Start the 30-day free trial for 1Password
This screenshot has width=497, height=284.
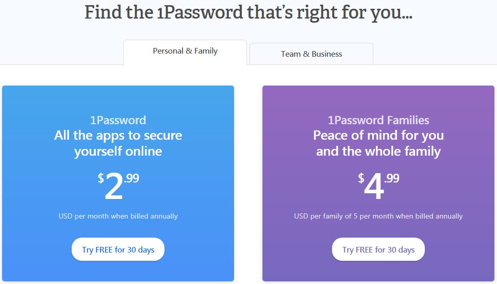click(118, 249)
